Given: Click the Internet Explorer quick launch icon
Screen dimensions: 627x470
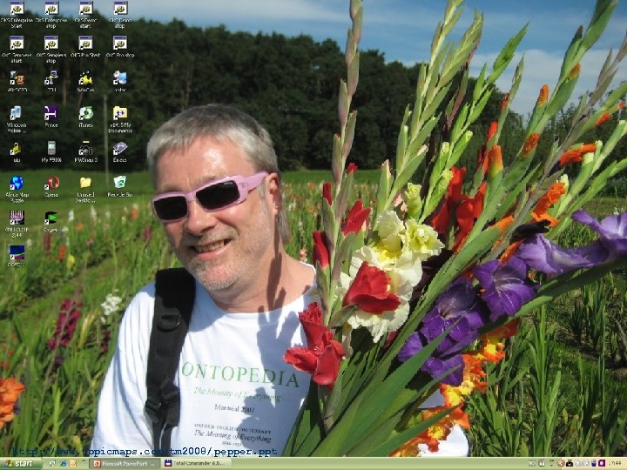Looking at the screenshot, I should coord(64,464).
